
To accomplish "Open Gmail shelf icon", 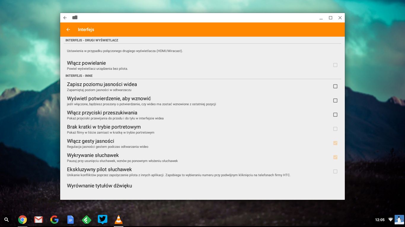I will (x=38, y=220).
